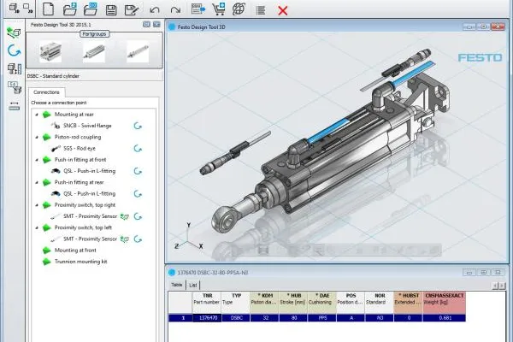The width and height of the screenshot is (513, 342).
Task: Collapse the Piston-rod coupling node
Action: pyautogui.click(x=37, y=137)
